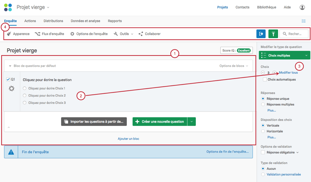Select Verticale disposition radio button
311x182 pixels.
263,126
